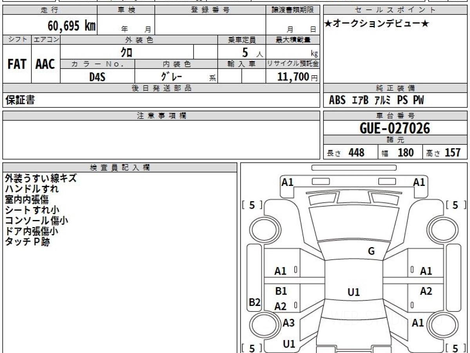The height and width of the screenshot is (353, 470).
Task: Click the 検査員記入欄 header
Action: 120,167
